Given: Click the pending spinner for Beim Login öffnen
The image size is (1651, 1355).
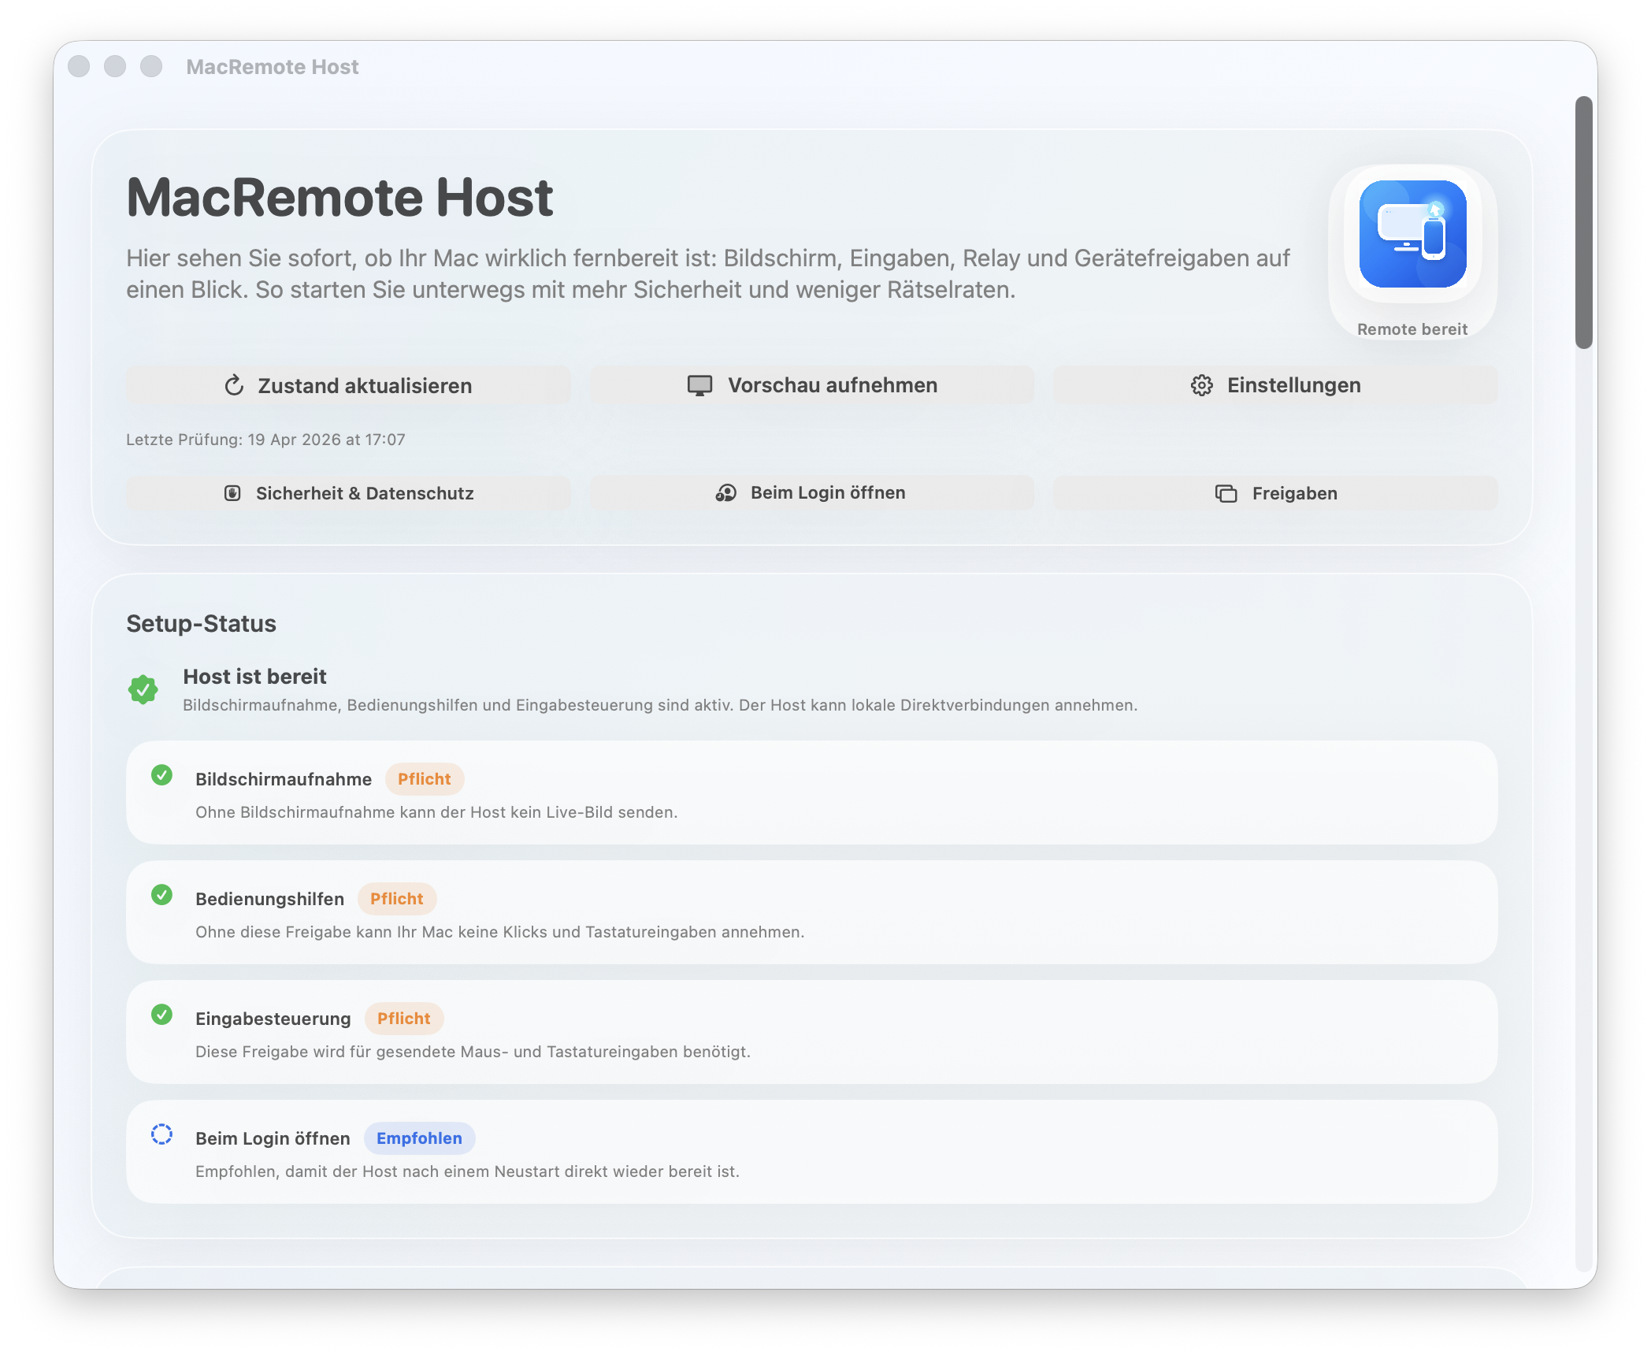Looking at the screenshot, I should (x=163, y=1138).
